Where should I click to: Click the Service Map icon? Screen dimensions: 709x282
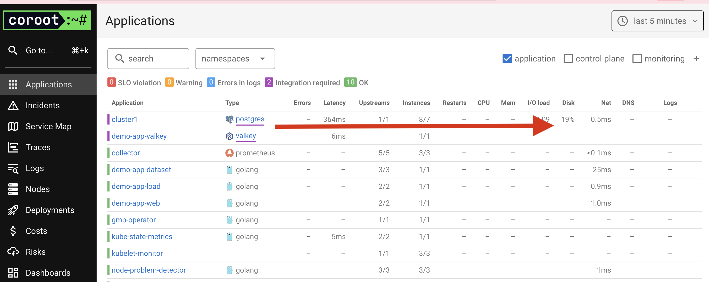(x=13, y=126)
